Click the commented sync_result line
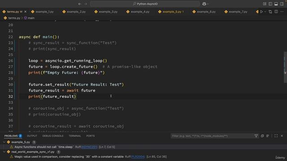287x161 pixels. [73, 43]
